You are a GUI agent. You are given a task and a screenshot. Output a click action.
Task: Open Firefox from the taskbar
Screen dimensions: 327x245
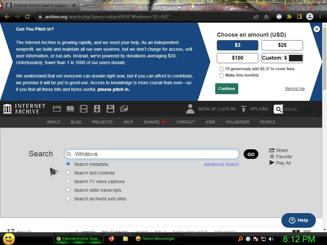(x=111, y=239)
